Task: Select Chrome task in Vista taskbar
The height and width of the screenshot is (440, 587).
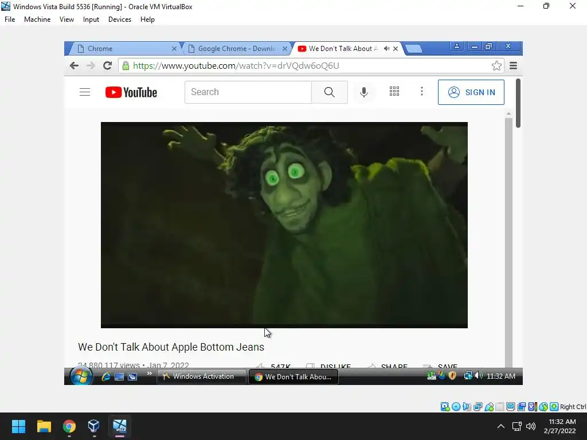Action: tap(293, 377)
